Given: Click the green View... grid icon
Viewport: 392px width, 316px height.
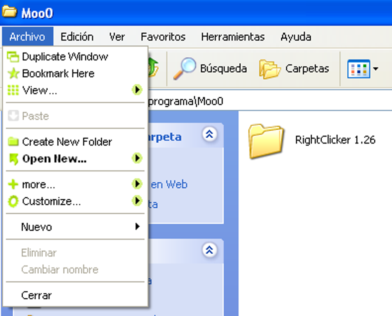Looking at the screenshot, I should pos(13,90).
